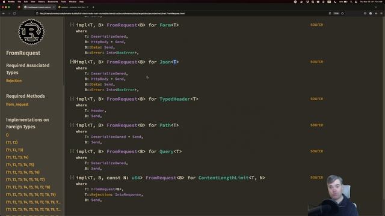Screen dimensions: 385x216
Task: Select the FromRequest browser tab
Action: point(39,7)
